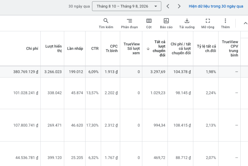Collapse the chart panel with chevron
248x166 pixels.
pos(245,23)
